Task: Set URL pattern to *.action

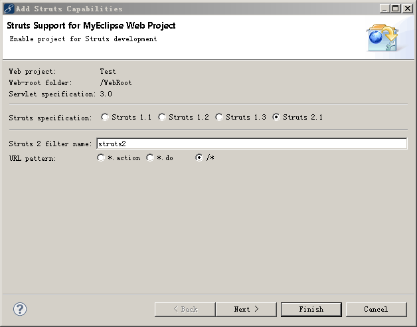Action: [x=101, y=158]
